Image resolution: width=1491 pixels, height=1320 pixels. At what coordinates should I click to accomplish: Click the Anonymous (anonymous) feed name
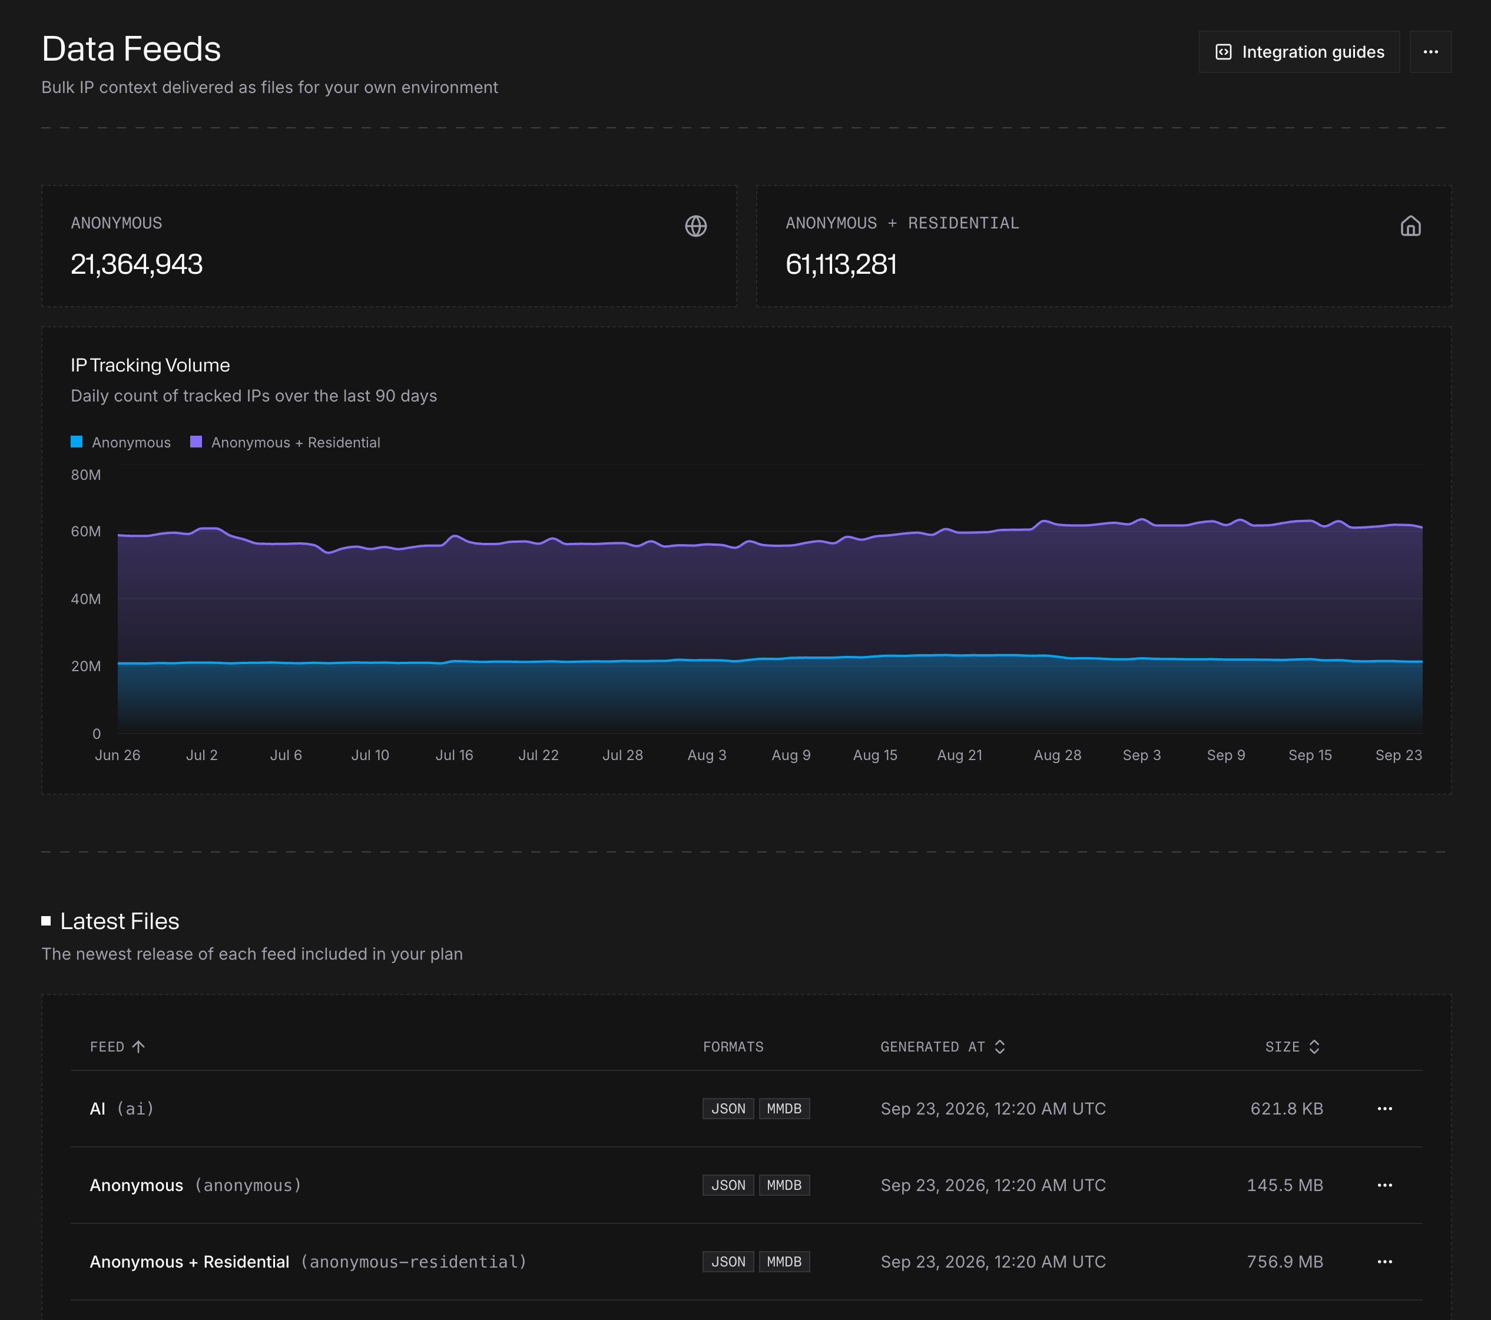[196, 1185]
